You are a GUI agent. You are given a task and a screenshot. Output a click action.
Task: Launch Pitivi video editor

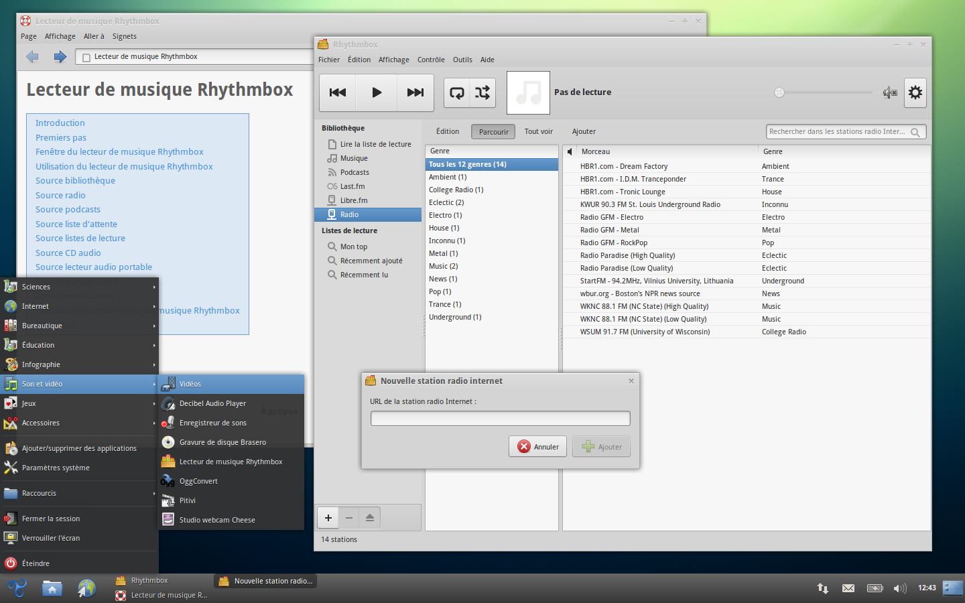[x=231, y=500]
